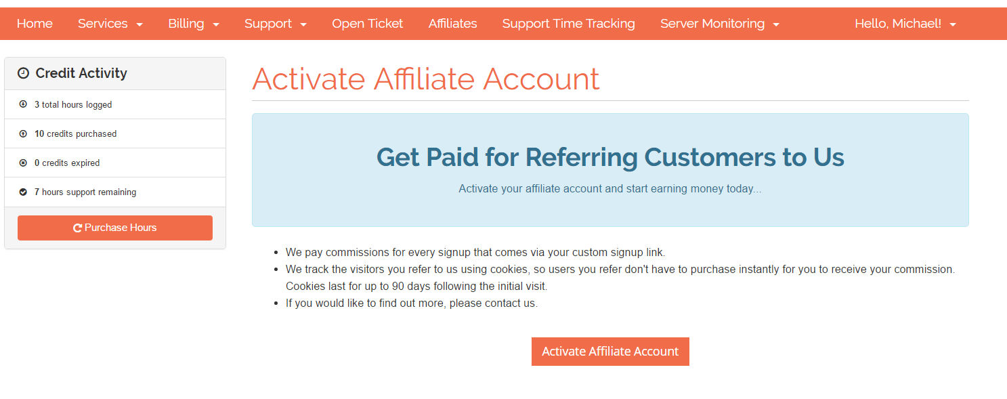This screenshot has width=1007, height=399.
Task: Expand the Support dropdown caret
Action: point(303,24)
